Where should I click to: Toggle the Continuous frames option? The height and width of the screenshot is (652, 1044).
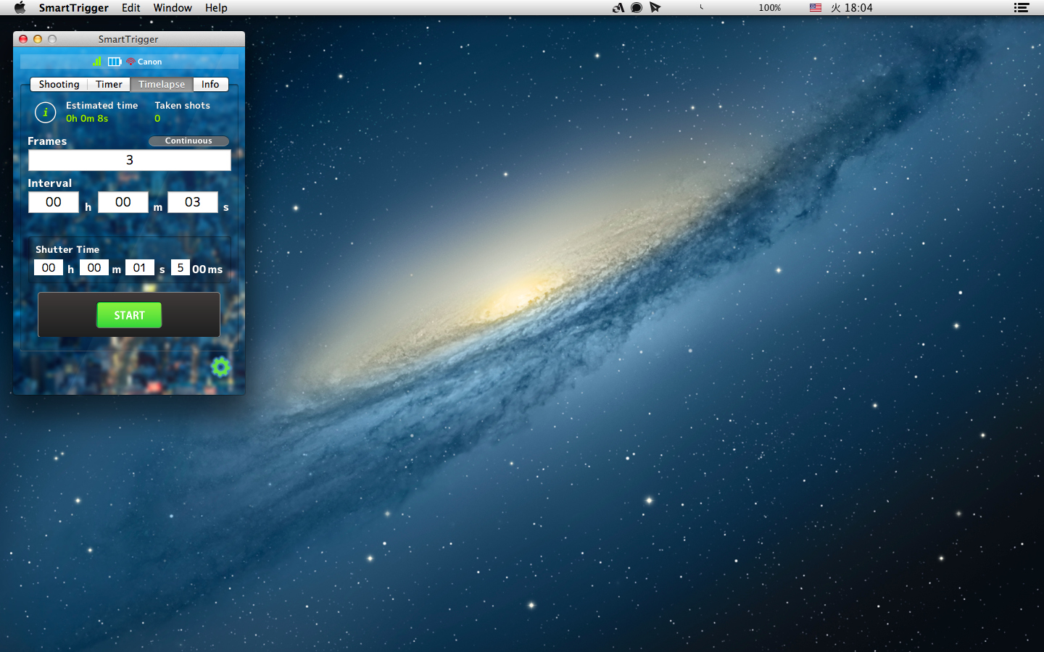[188, 141]
